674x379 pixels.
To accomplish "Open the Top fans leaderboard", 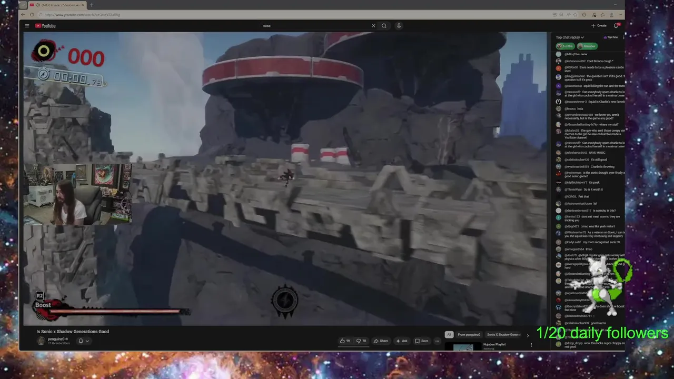I will [610, 37].
